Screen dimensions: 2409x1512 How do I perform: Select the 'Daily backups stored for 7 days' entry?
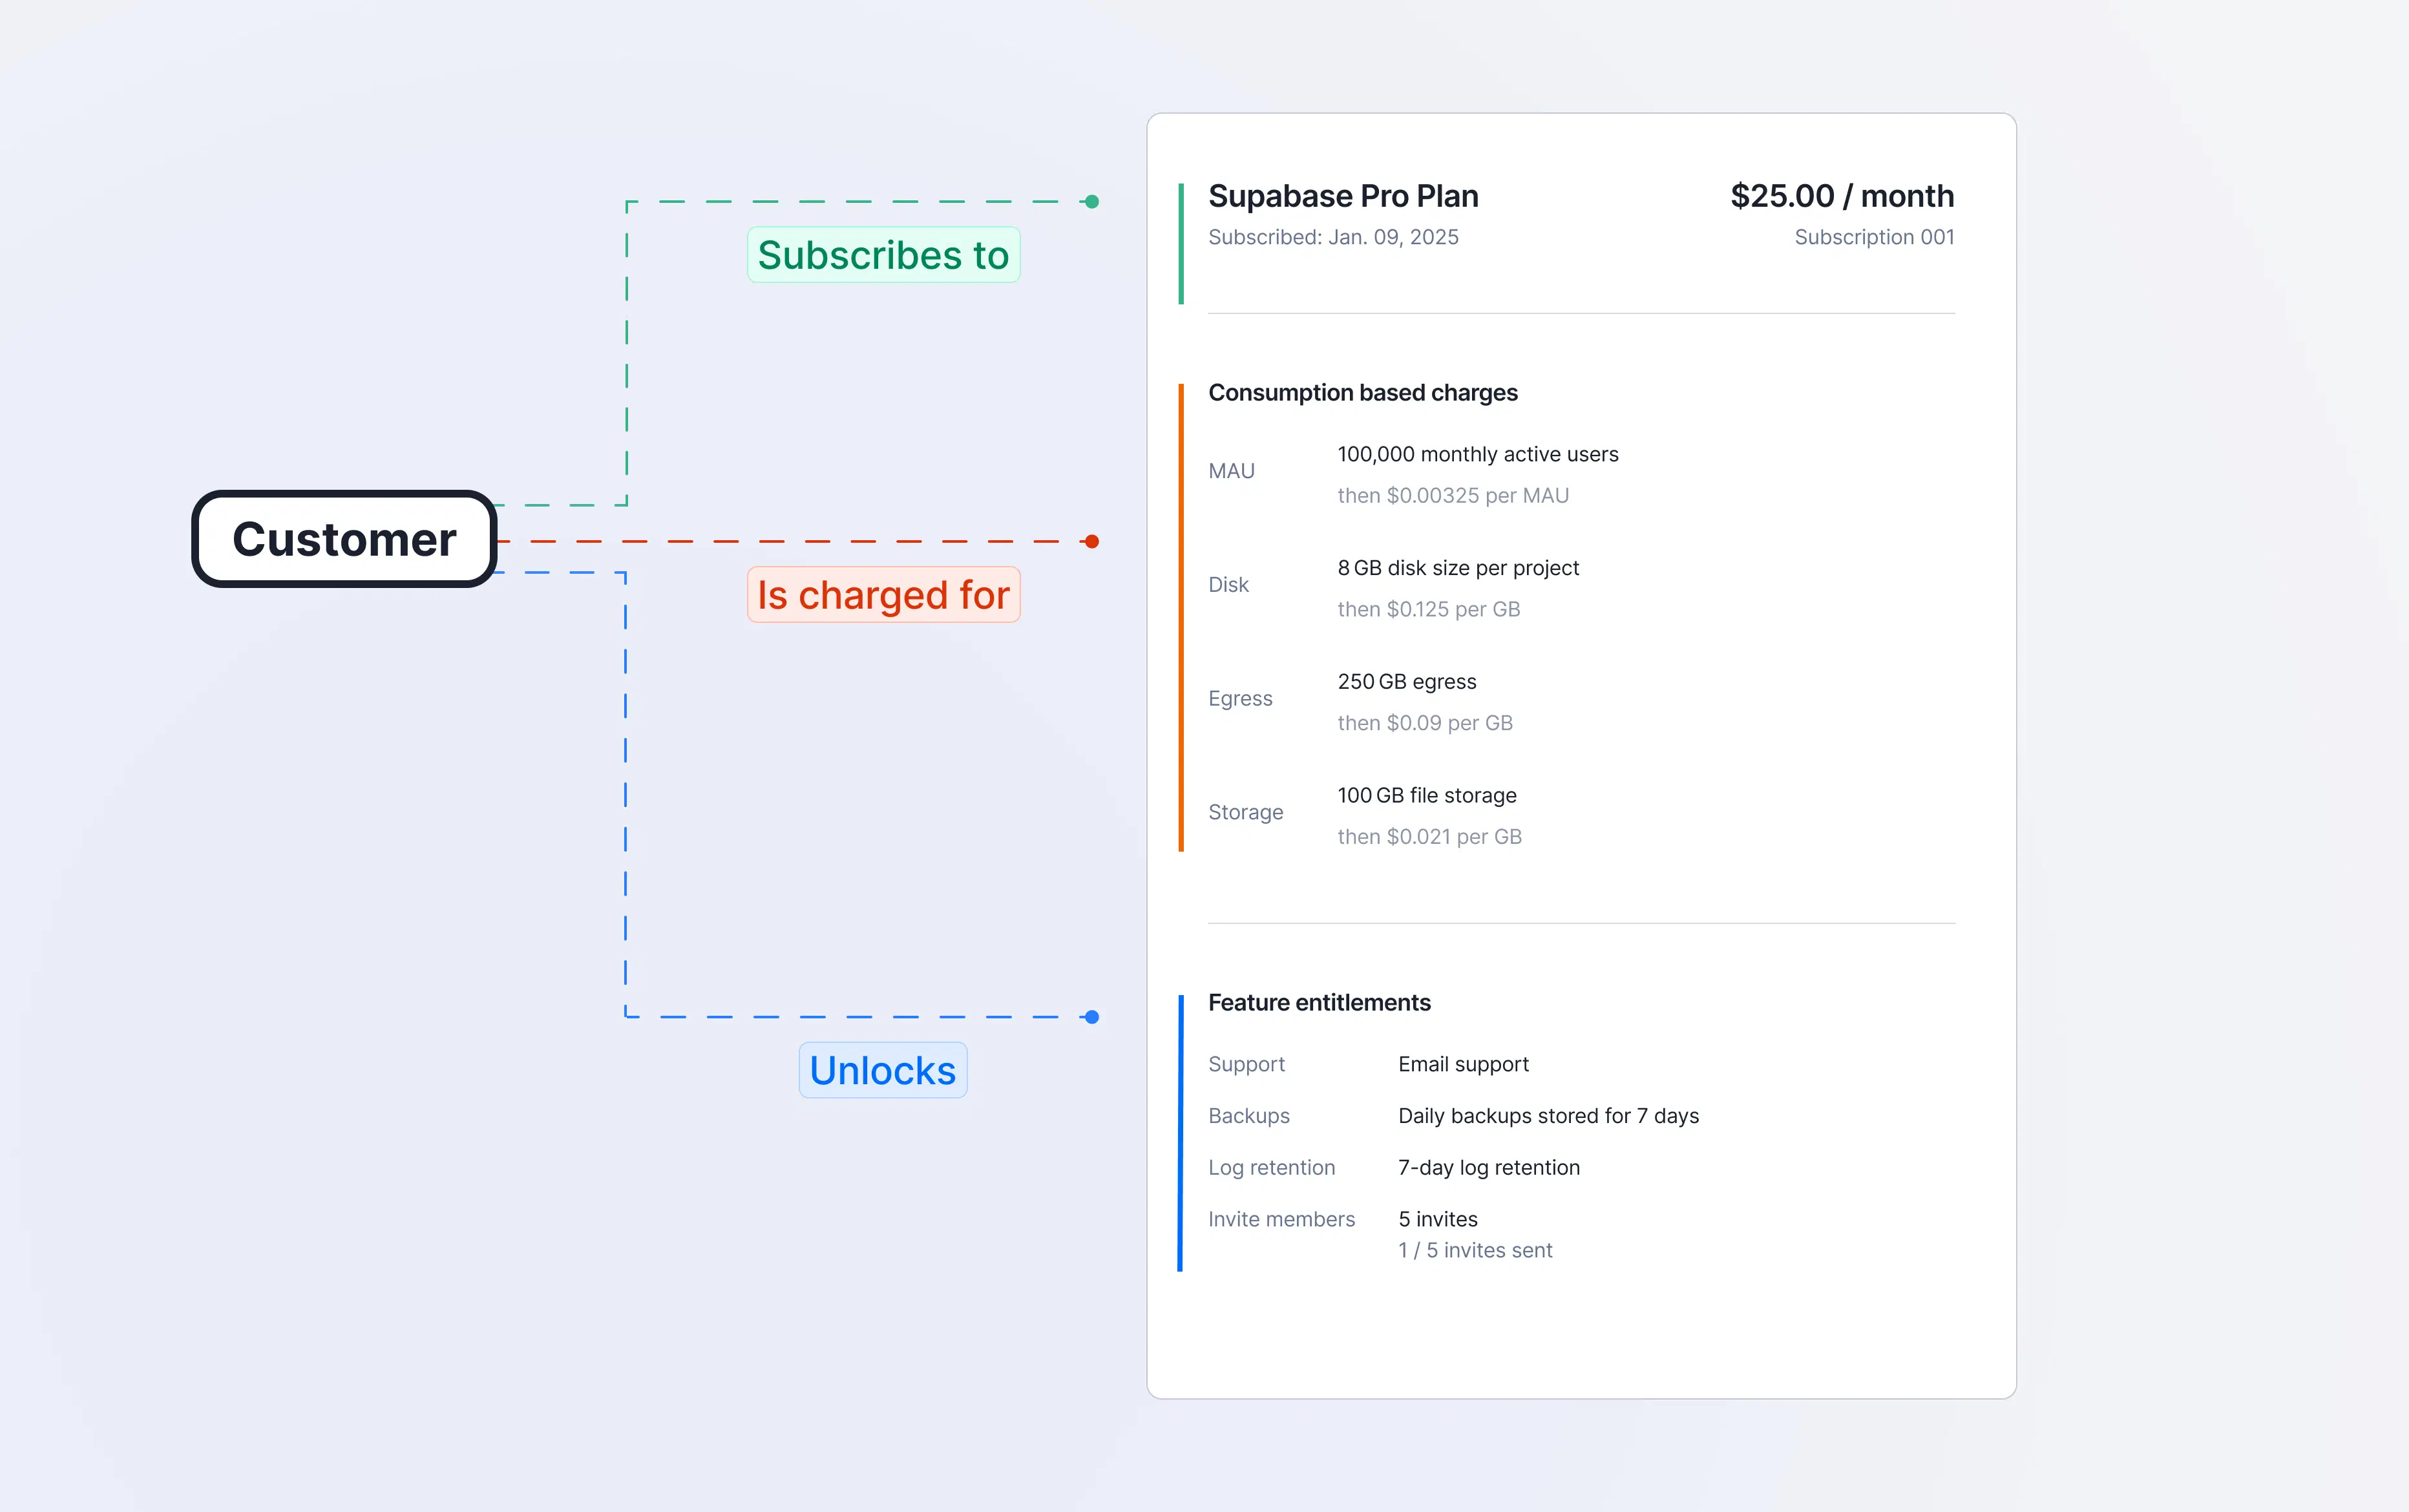(1548, 1116)
